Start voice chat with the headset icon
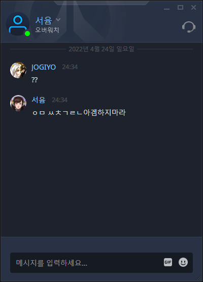Image resolution: width=203 pixels, height=282 pixels. click(x=189, y=27)
